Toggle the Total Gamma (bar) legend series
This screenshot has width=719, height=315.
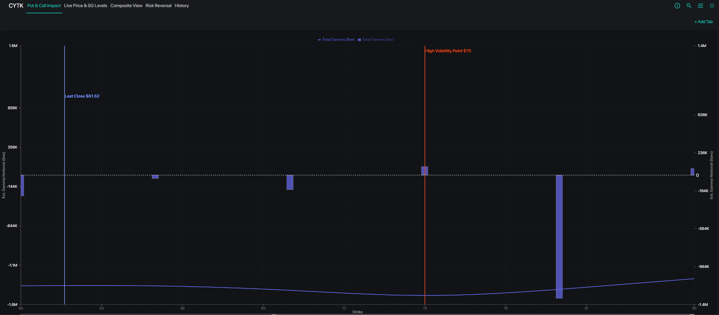pyautogui.click(x=376, y=40)
